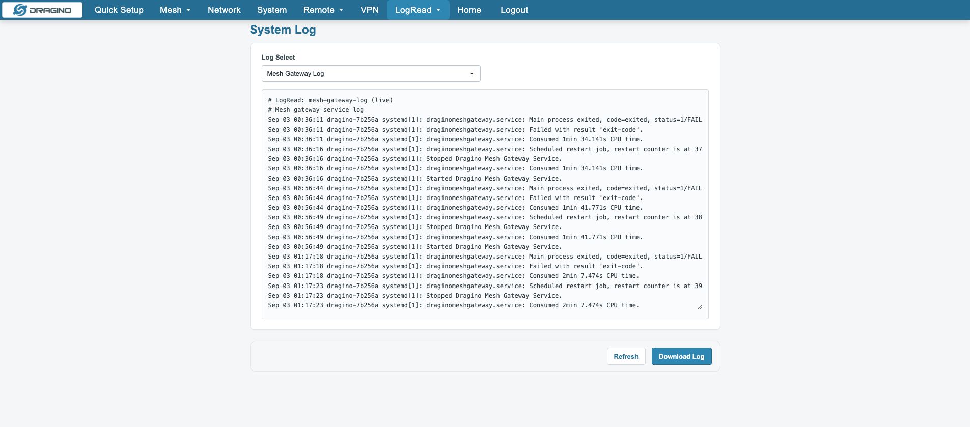Expand the Remote dropdown menu
The image size is (970, 427).
323,10
